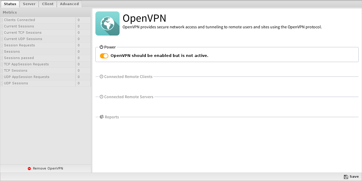
Task: Click the clock icon beside Connected Remote Servers
Action: (101, 97)
